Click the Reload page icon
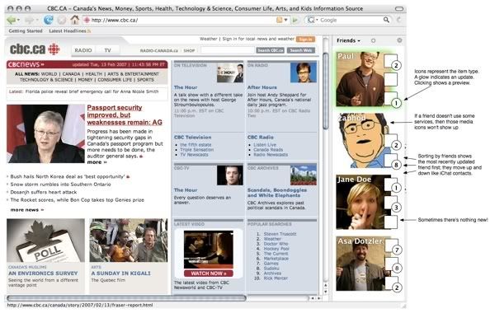 coord(49,20)
